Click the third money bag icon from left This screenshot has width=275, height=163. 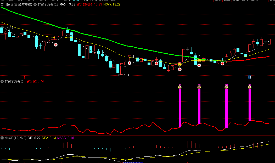point(226,87)
